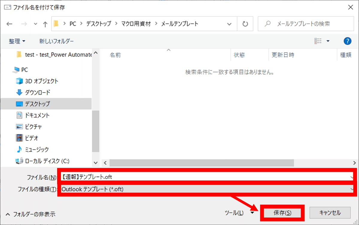Go back with the left arrow button

coord(9,24)
